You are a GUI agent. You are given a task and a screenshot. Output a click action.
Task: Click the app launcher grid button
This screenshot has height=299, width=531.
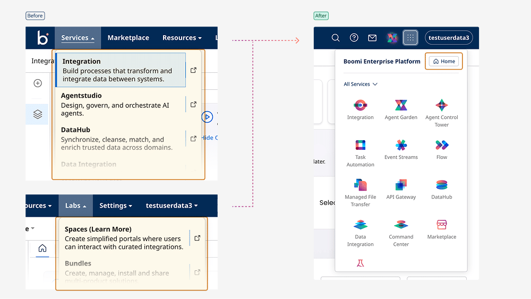(410, 38)
